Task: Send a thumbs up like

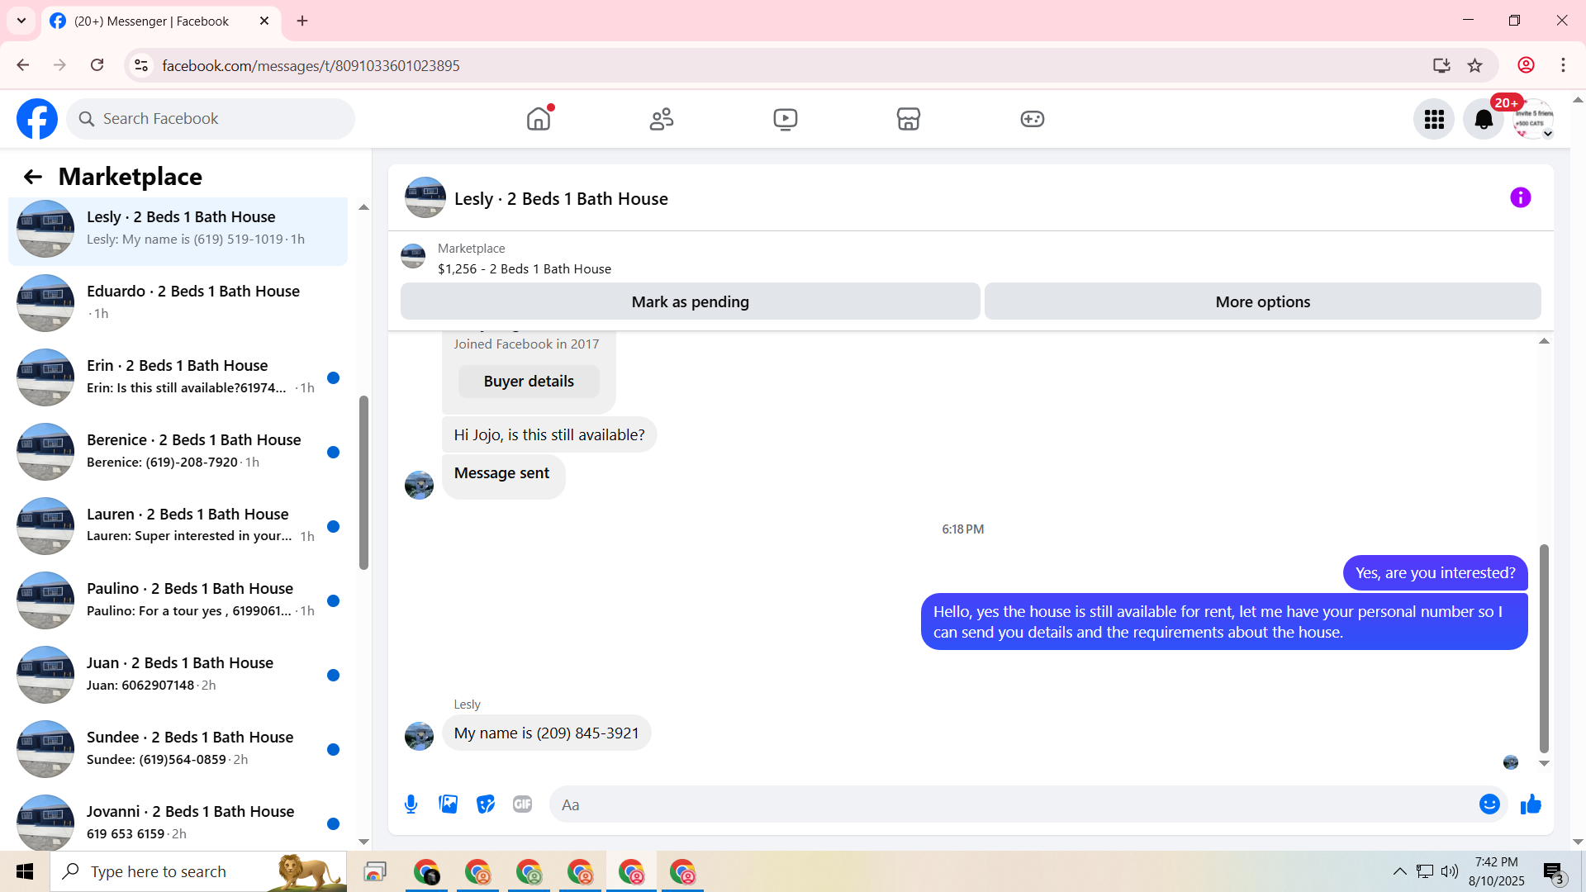Action: coord(1531,804)
